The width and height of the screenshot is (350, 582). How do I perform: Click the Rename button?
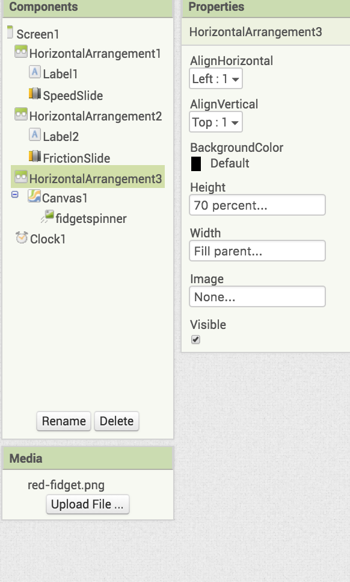click(64, 421)
